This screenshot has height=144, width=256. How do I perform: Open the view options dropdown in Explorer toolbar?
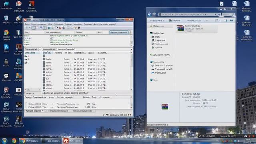tap(220, 20)
